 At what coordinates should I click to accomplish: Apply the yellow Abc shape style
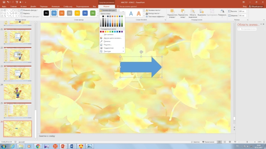click(x=77, y=13)
